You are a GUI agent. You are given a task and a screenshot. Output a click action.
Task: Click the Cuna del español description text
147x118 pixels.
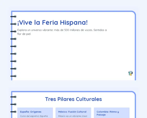(34, 116)
